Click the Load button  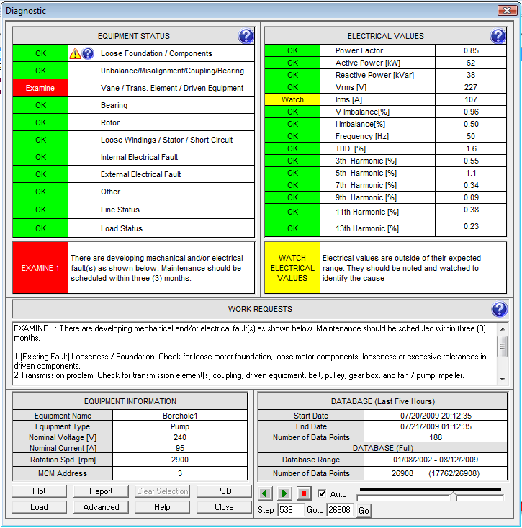pos(39,507)
